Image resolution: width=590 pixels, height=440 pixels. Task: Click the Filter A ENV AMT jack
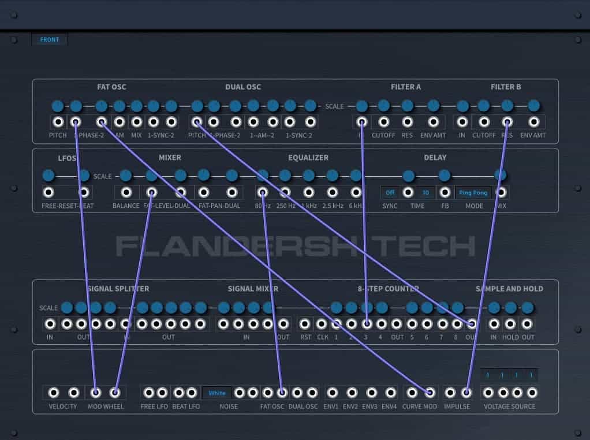(434, 122)
